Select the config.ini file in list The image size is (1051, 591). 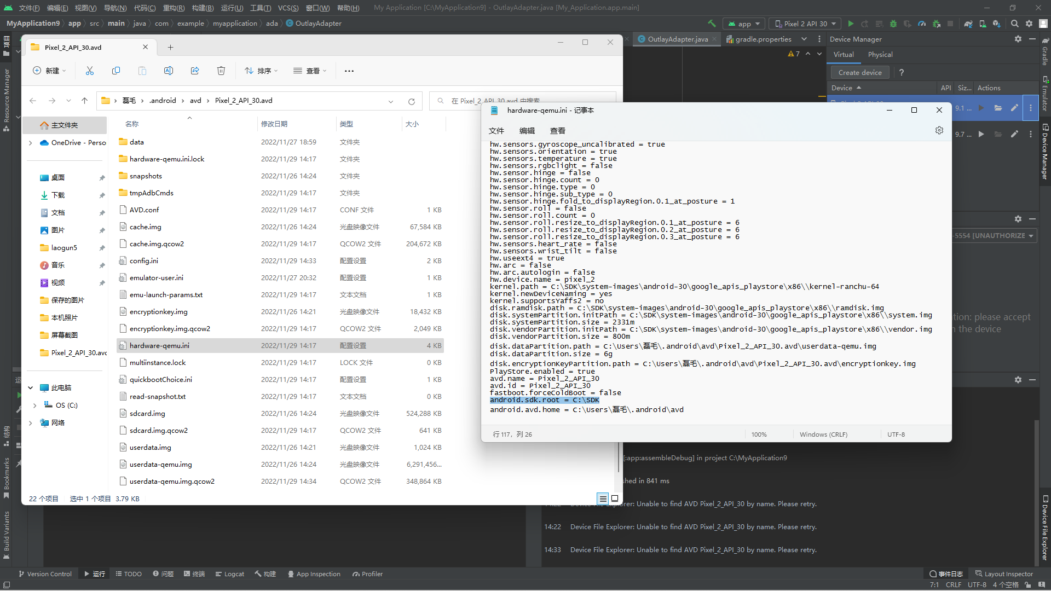tap(144, 261)
